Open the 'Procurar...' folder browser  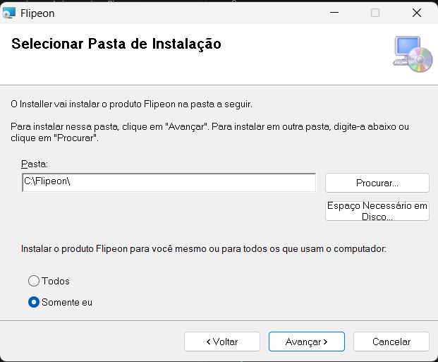click(377, 183)
